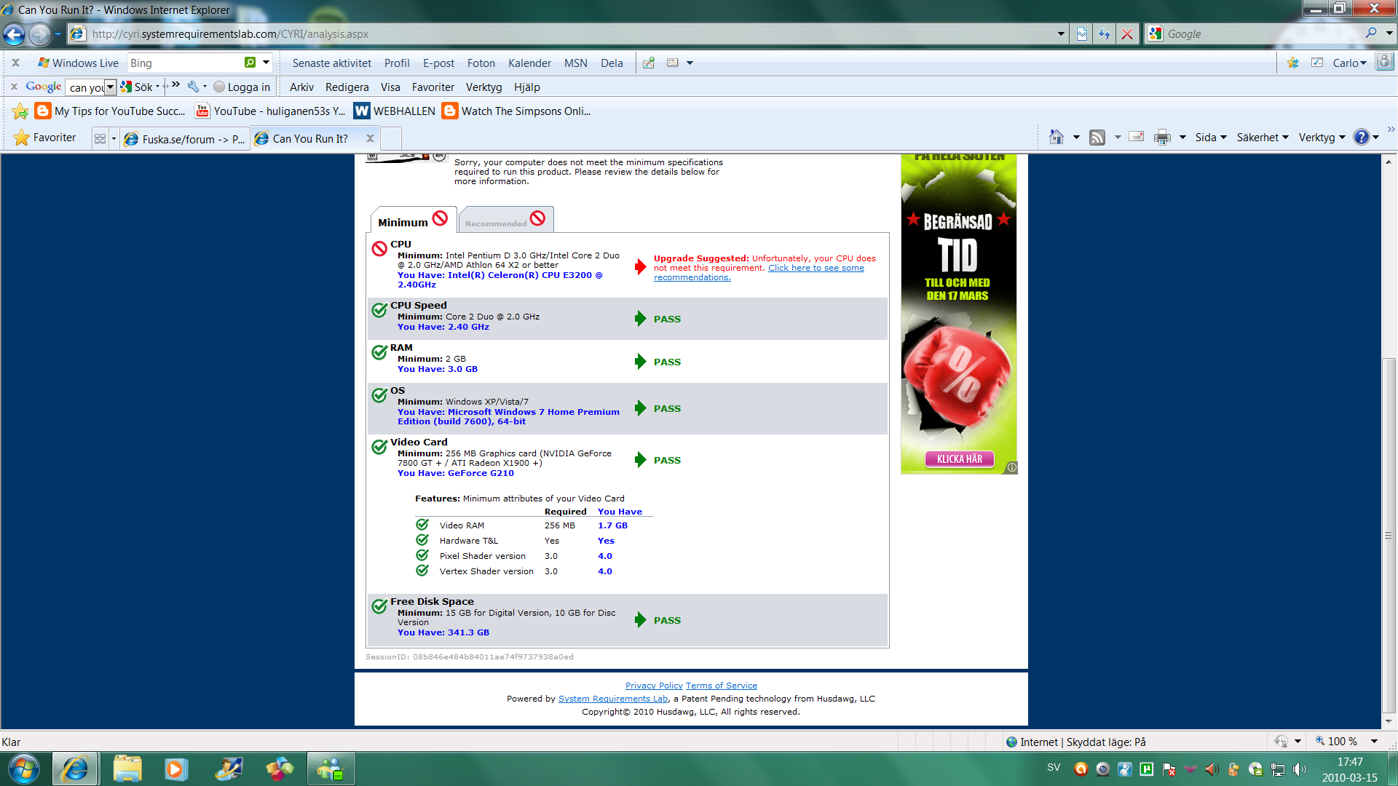Open the zoom level 100 % dropdown
This screenshot has width=1398, height=786.
1374,742
